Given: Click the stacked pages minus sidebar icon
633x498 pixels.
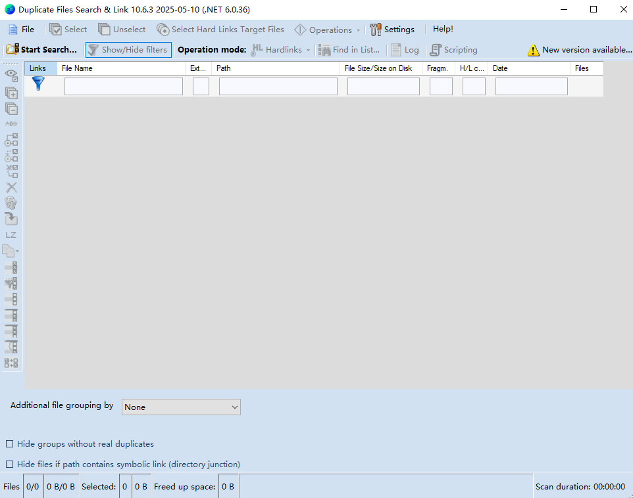Looking at the screenshot, I should [x=11, y=108].
